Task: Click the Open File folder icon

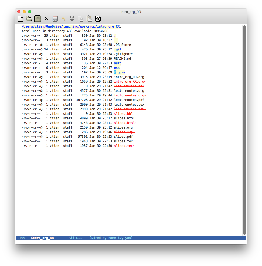Action: tap(29, 19)
